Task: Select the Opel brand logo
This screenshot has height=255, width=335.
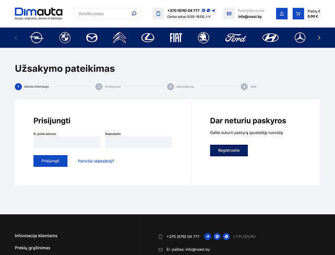Action: point(37,38)
